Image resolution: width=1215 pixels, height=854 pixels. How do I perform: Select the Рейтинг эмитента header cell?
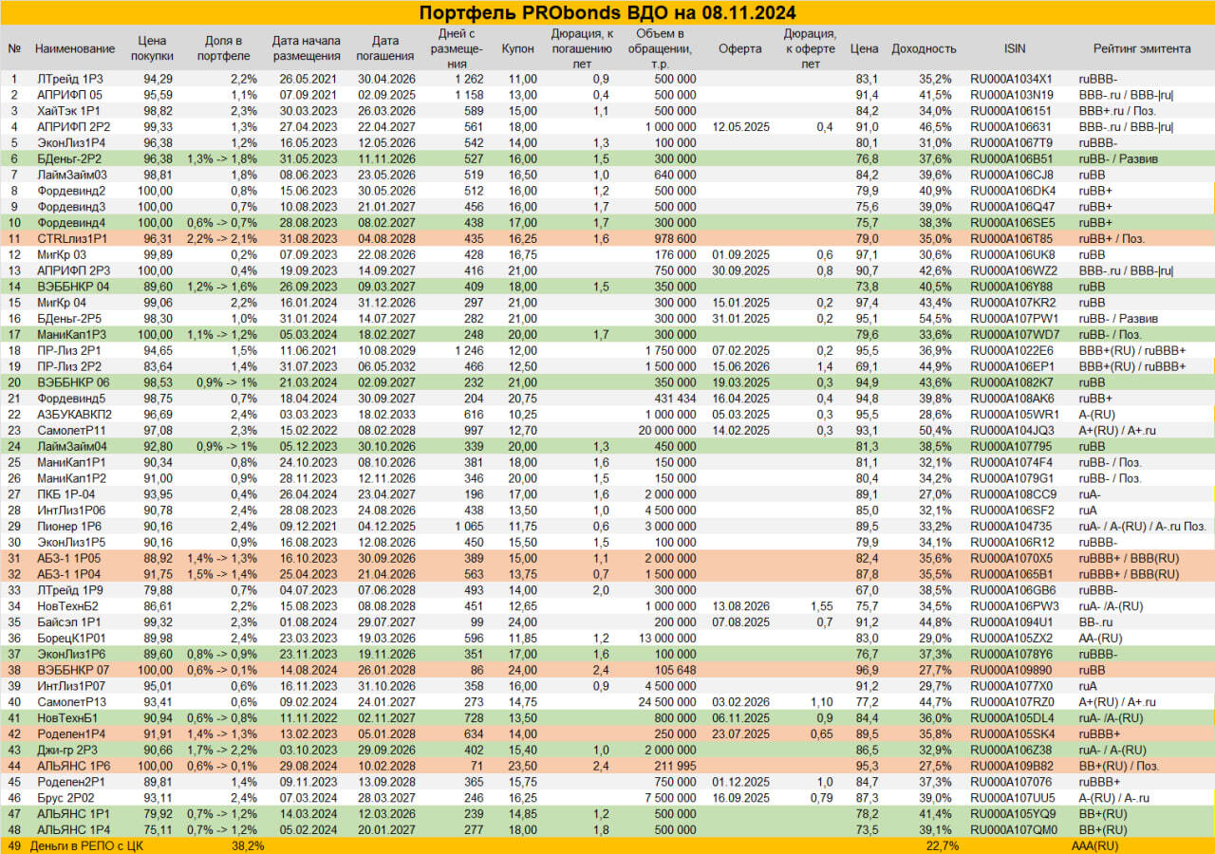tap(1142, 48)
